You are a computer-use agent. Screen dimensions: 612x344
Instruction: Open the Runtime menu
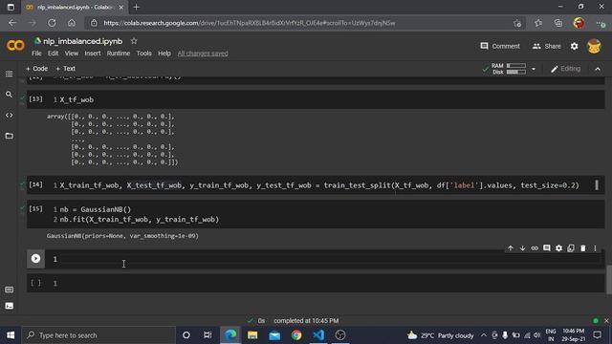pyautogui.click(x=119, y=54)
